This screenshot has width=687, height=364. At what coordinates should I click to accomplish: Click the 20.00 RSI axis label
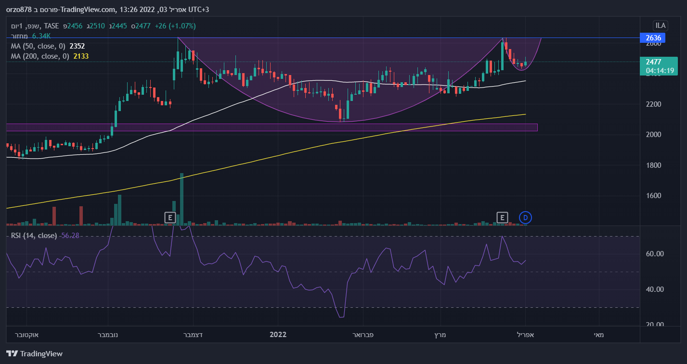(x=654, y=325)
